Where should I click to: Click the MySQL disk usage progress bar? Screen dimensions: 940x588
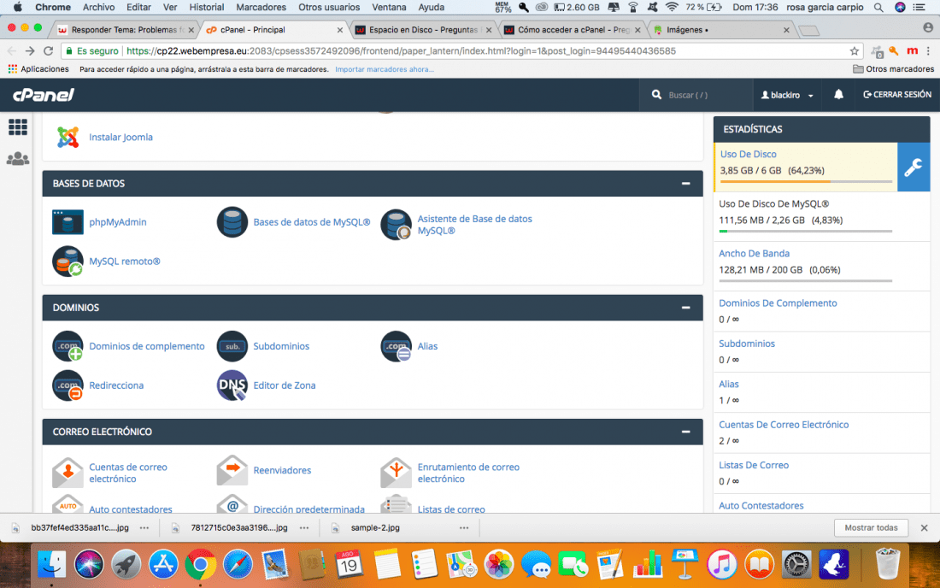(806, 231)
